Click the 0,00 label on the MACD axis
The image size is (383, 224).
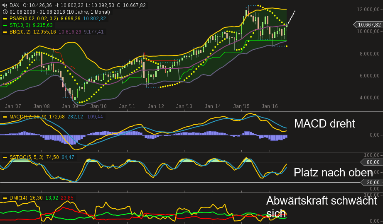click(x=375, y=135)
